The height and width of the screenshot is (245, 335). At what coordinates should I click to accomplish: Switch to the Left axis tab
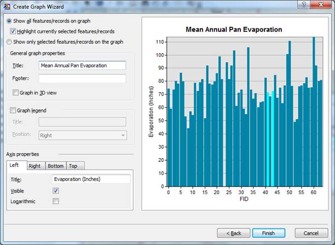[x=16, y=166]
